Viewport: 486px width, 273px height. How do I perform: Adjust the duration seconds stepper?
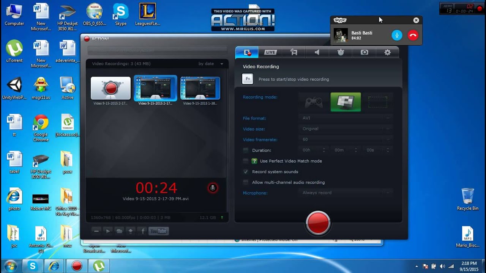click(x=388, y=150)
